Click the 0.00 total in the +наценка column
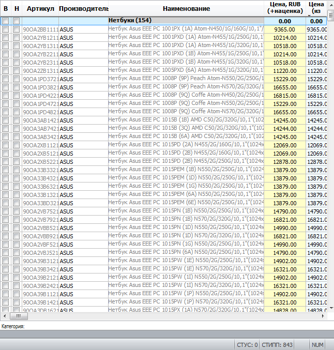334x350 pixels. pyautogui.click(x=285, y=21)
